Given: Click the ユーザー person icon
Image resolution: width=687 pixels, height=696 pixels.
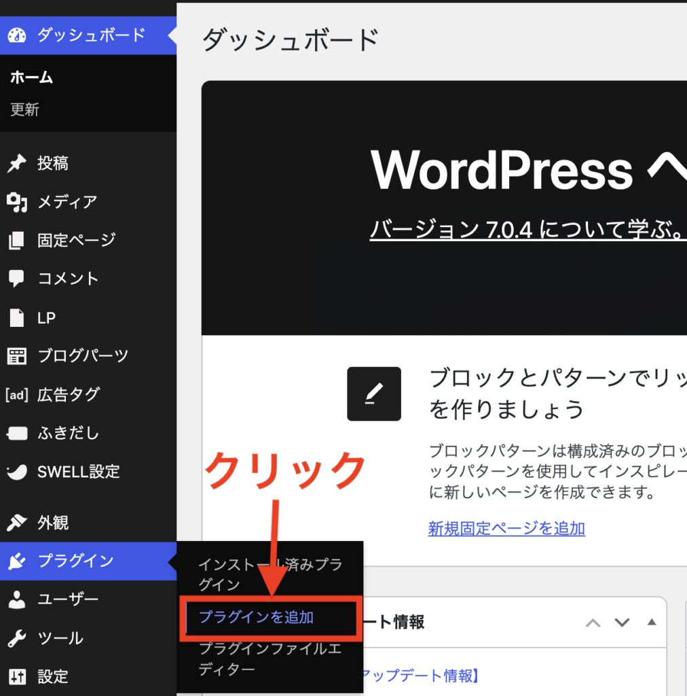Looking at the screenshot, I should (x=17, y=599).
